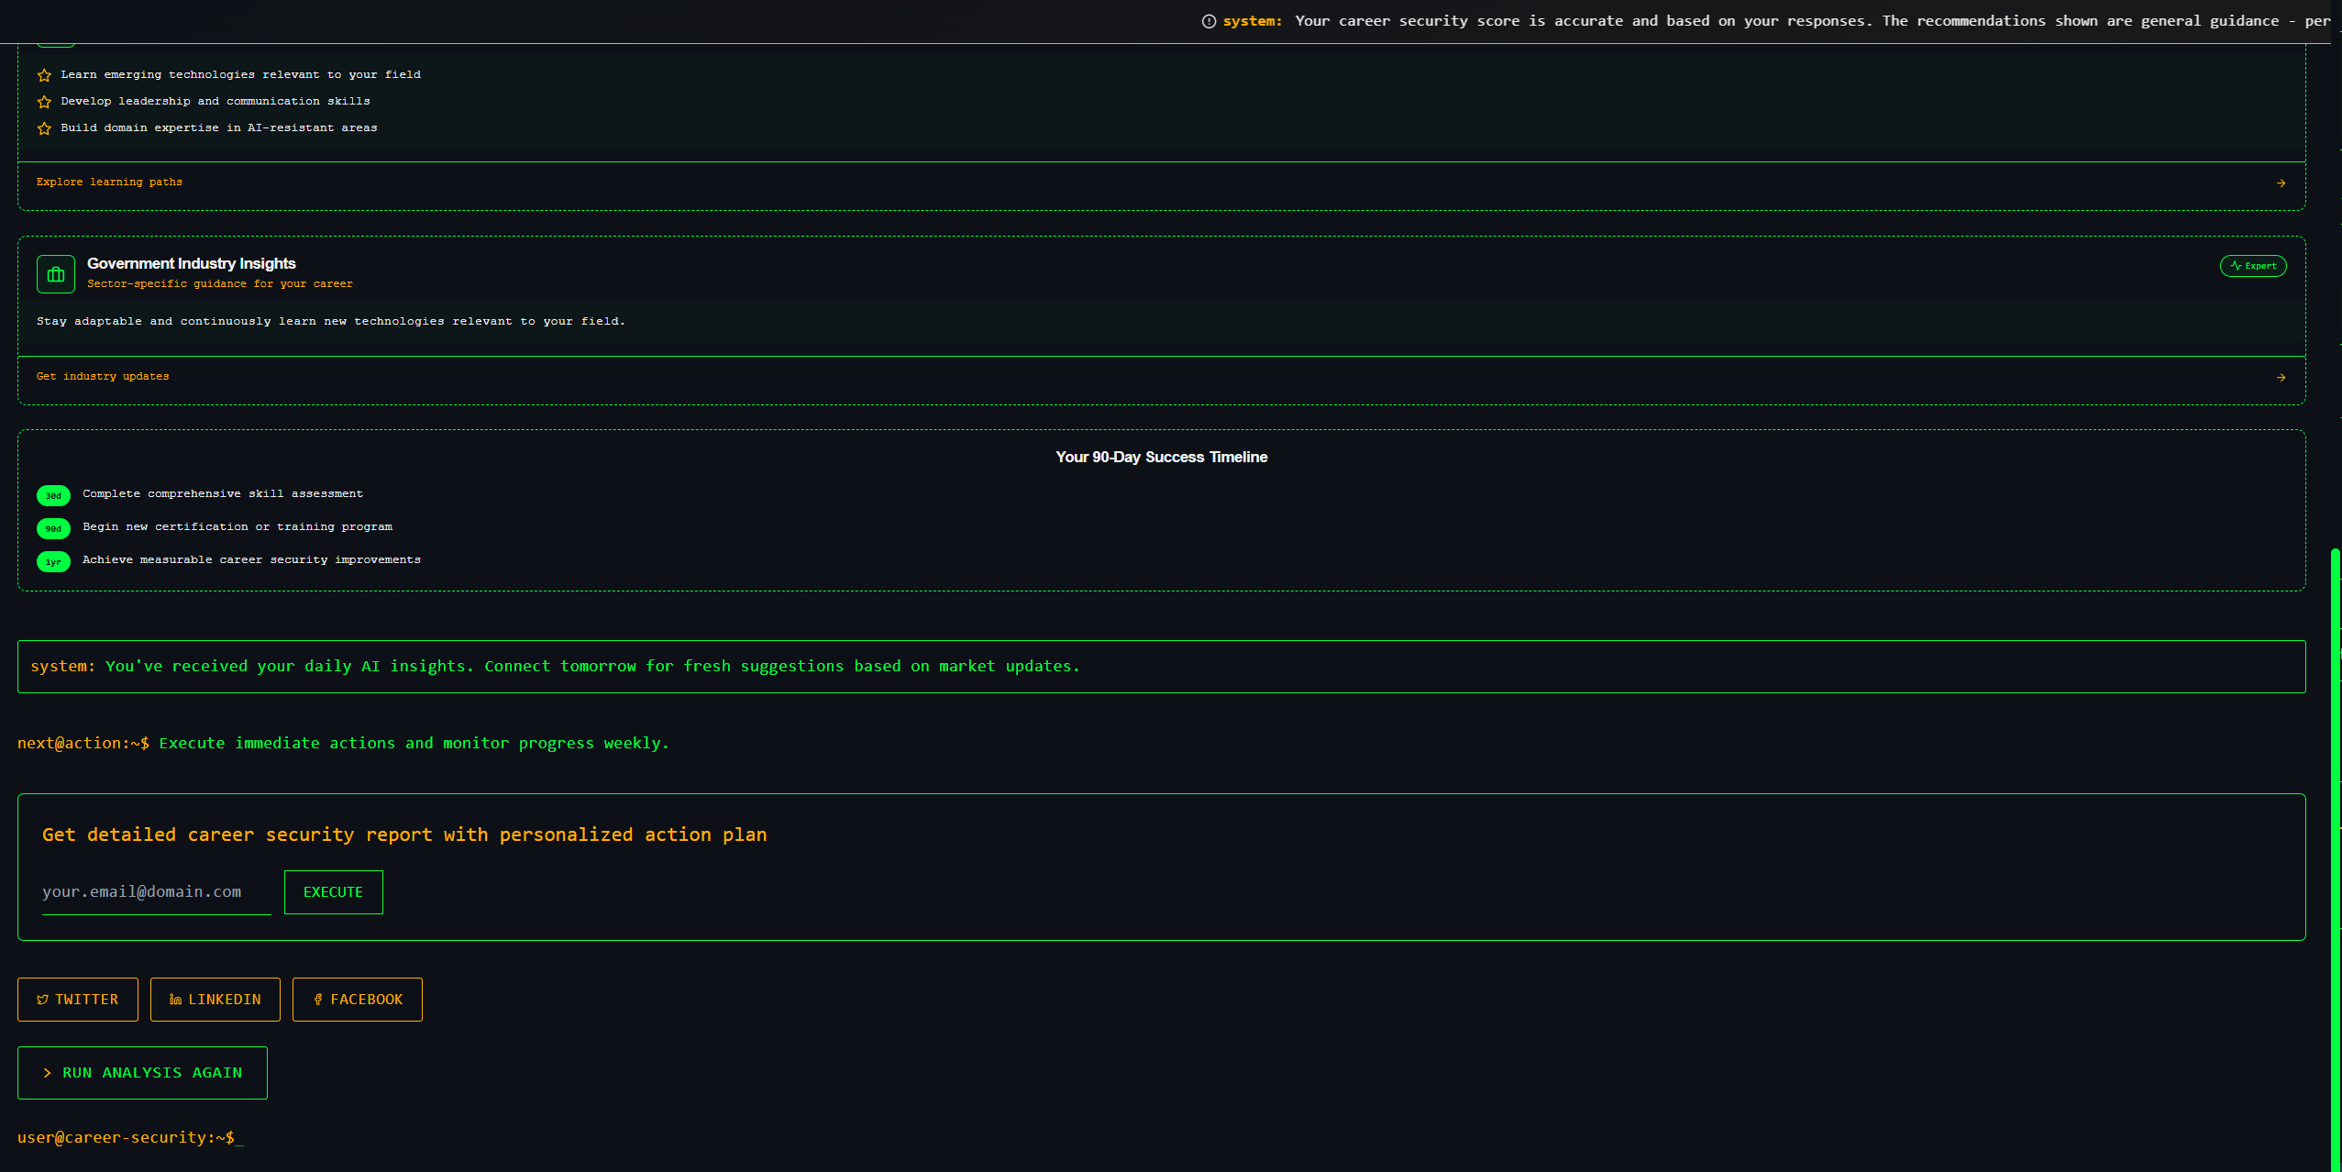The image size is (2342, 1172).
Task: Click the green 90d timeline badge
Action: click(x=53, y=528)
